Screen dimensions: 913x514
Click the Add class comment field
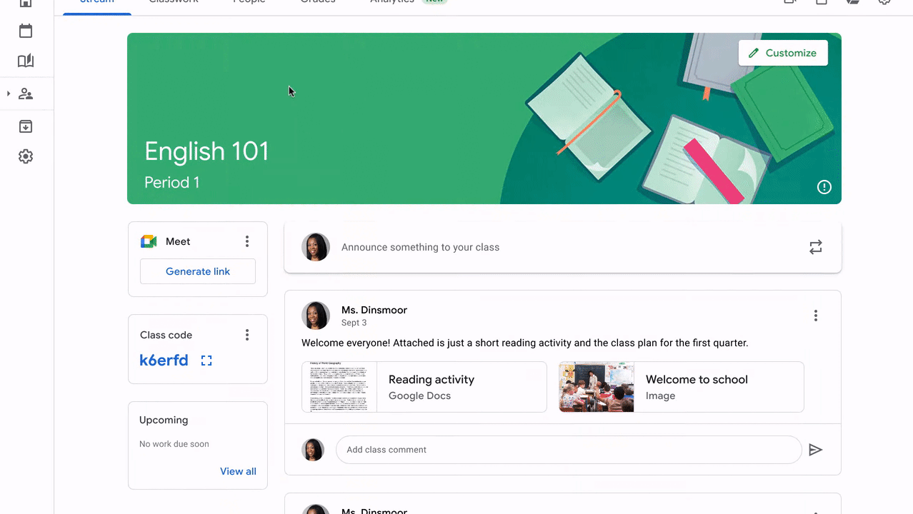coord(569,450)
